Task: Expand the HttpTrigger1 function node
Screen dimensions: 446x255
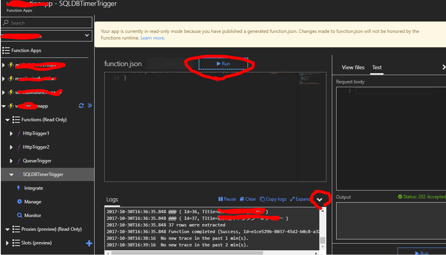Action: [11, 133]
